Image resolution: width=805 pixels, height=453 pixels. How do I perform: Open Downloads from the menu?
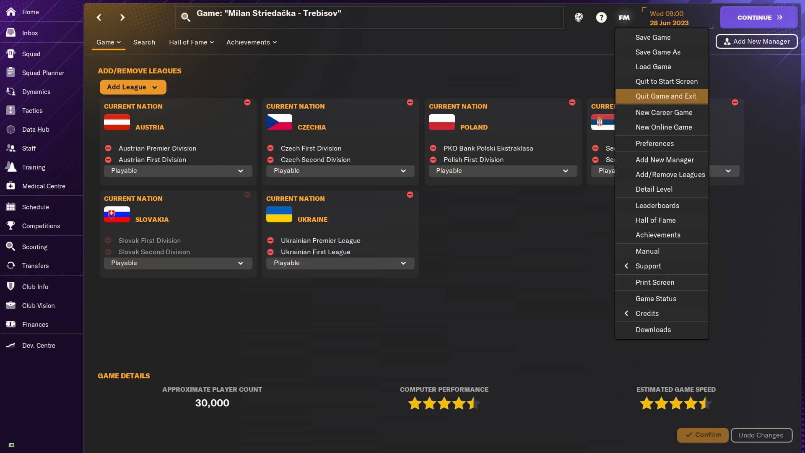point(662,330)
